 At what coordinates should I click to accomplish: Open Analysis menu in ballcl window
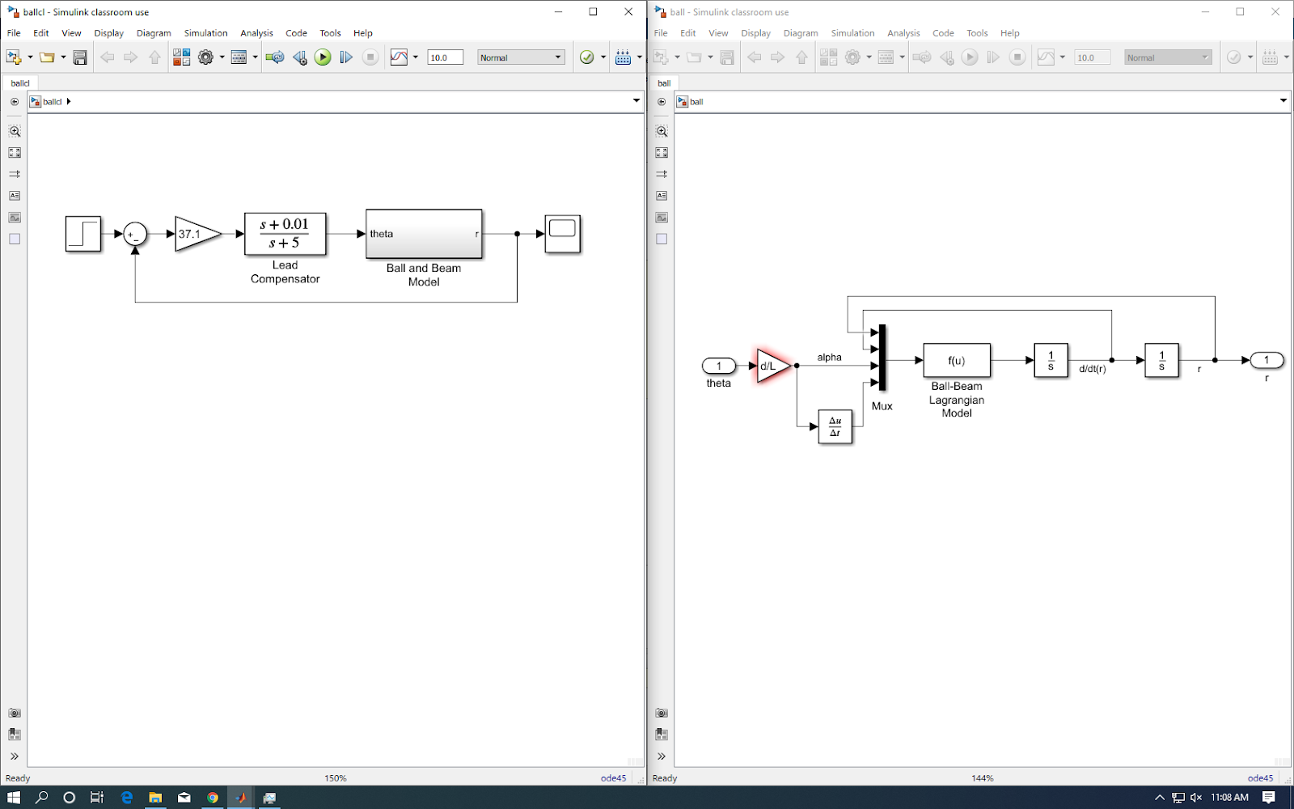click(x=256, y=33)
